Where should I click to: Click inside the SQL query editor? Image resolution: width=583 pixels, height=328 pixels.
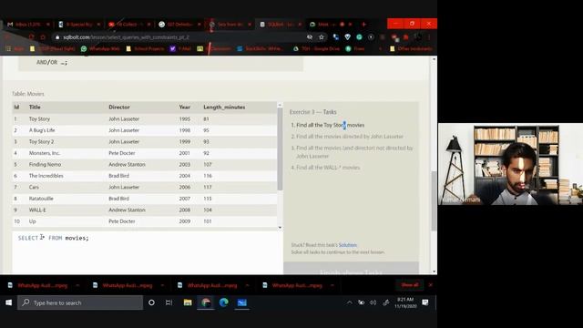coord(148,252)
